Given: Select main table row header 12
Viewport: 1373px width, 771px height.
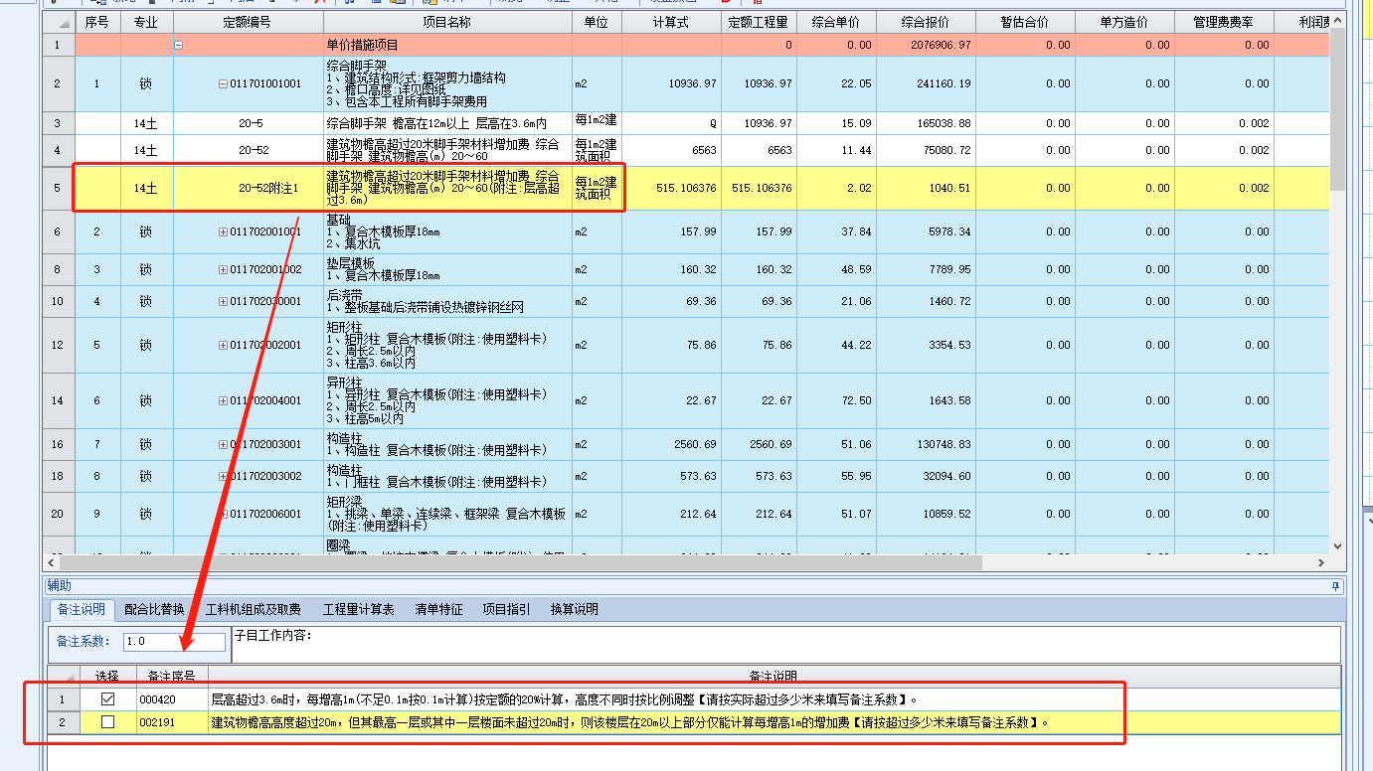Looking at the screenshot, I should tap(58, 345).
